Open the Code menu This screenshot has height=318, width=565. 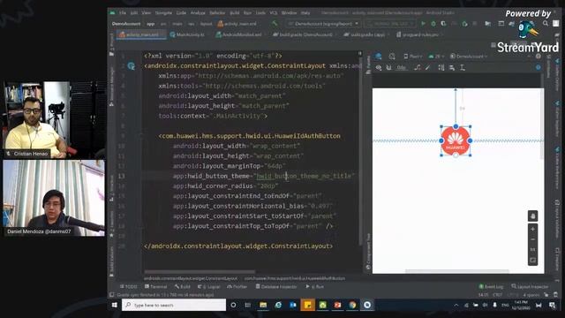pyautogui.click(x=181, y=12)
